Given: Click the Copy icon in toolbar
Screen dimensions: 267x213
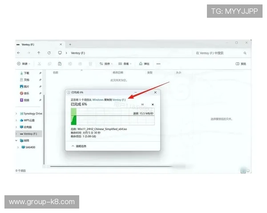Looking at the screenshot, I should click(49, 64).
